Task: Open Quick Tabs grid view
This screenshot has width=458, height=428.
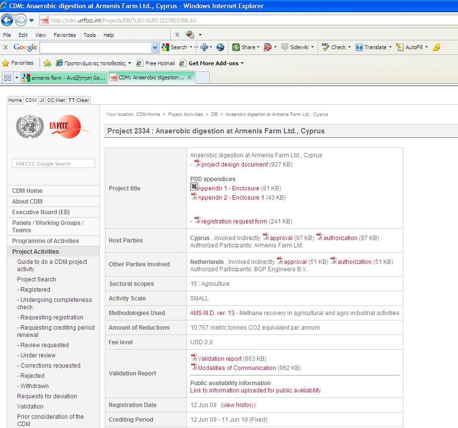Action: tap(8, 77)
